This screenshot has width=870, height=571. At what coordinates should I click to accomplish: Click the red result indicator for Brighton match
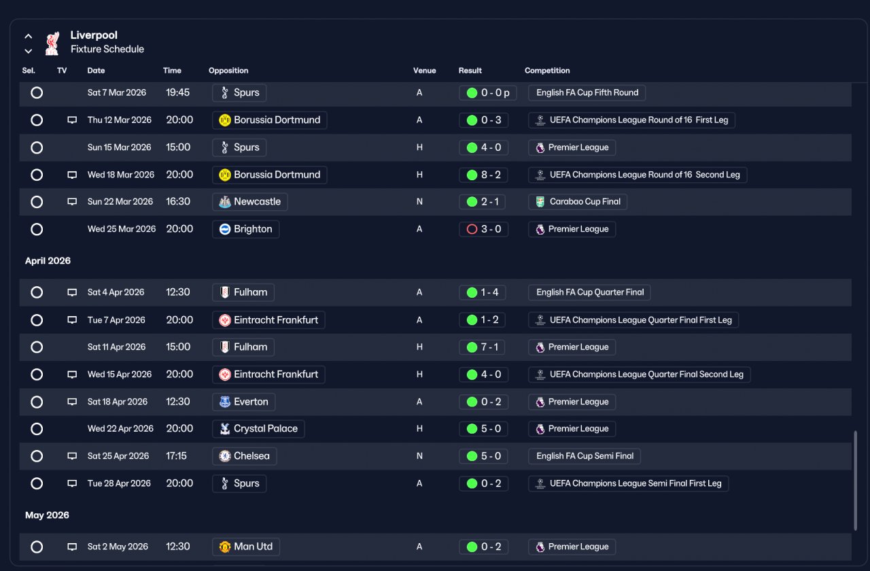[472, 229]
